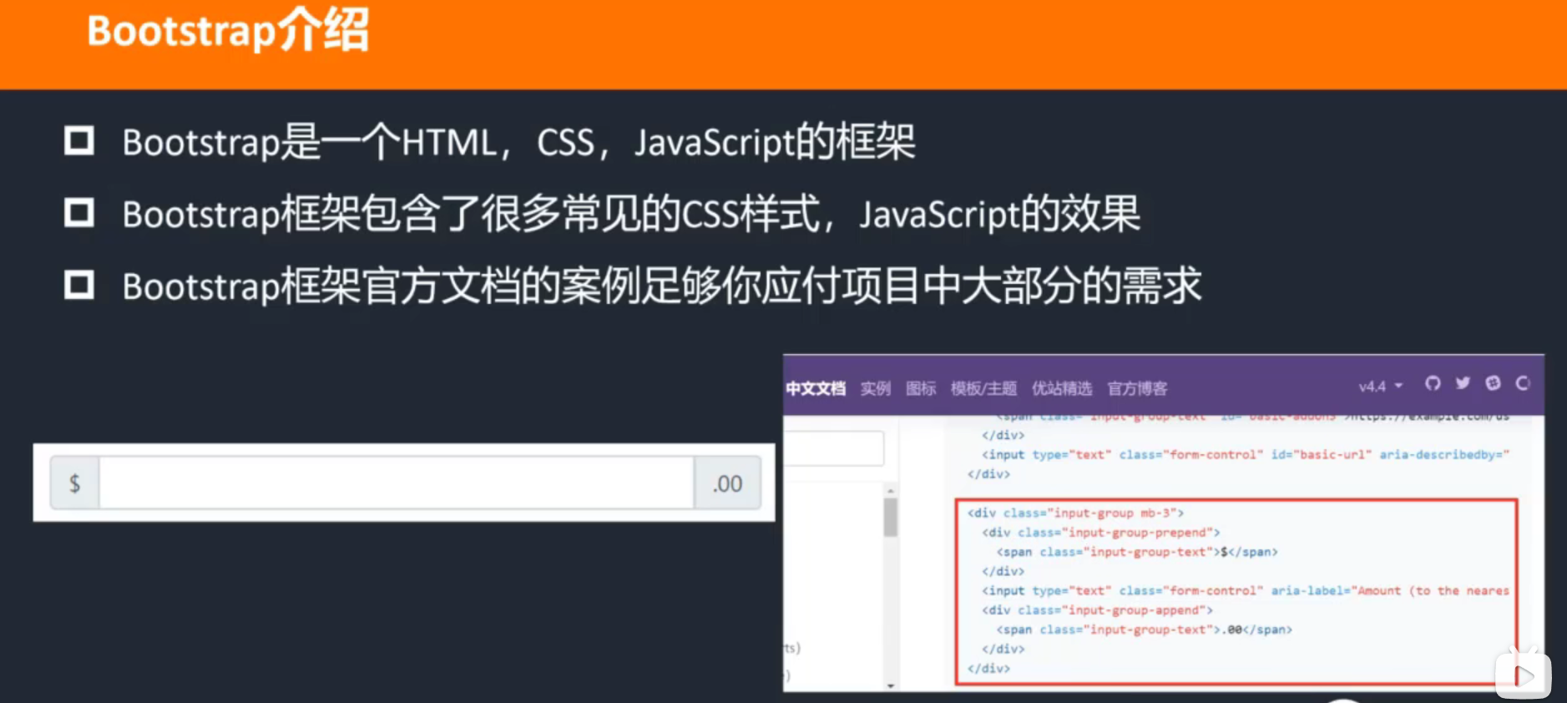The image size is (1567, 703).
Task: Click the sidebar scrollbar down arrow
Action: pyautogui.click(x=891, y=685)
